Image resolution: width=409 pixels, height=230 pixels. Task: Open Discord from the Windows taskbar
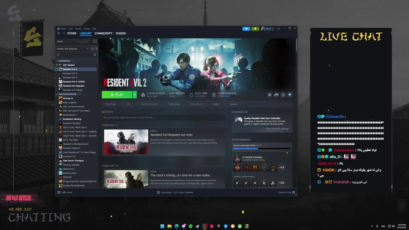183,226
